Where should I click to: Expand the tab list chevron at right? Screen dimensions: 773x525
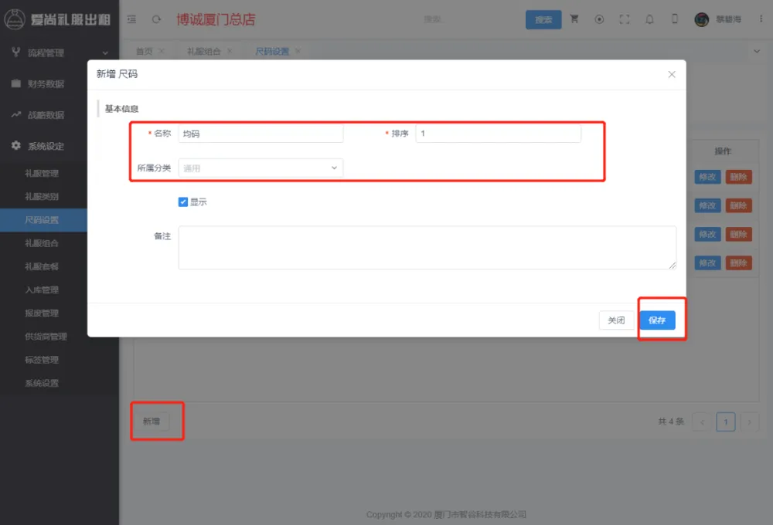click(756, 51)
